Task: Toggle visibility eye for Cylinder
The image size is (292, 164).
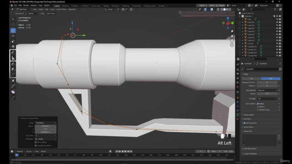Action: 277,44
